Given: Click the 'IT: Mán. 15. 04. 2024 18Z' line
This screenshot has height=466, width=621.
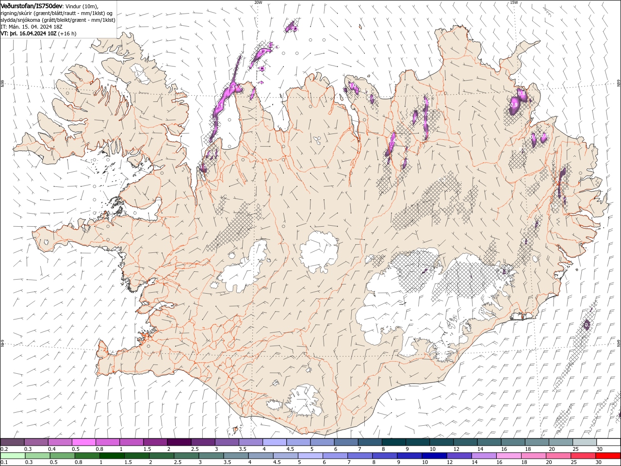Looking at the screenshot, I should coord(31,27).
